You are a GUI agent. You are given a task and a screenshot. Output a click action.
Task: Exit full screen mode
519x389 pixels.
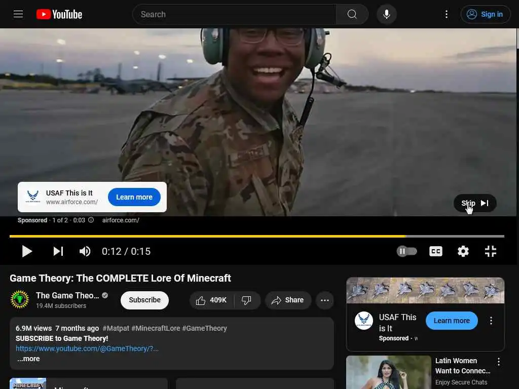[x=490, y=251]
